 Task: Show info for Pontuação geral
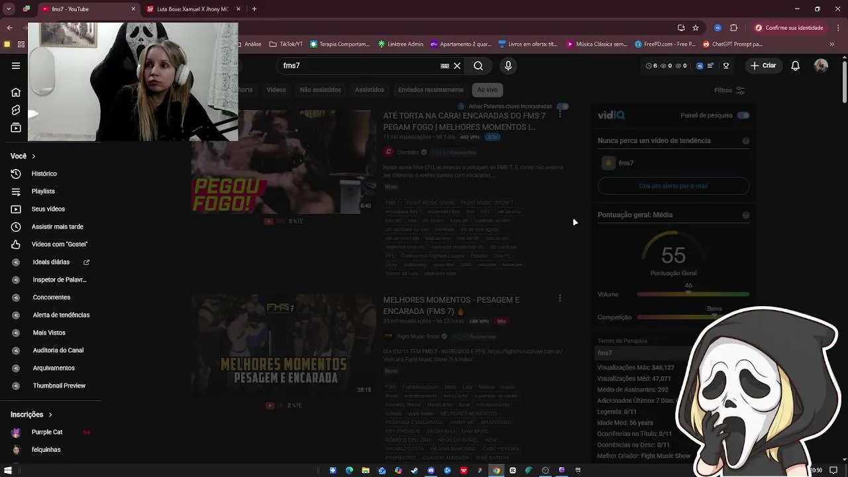746,215
